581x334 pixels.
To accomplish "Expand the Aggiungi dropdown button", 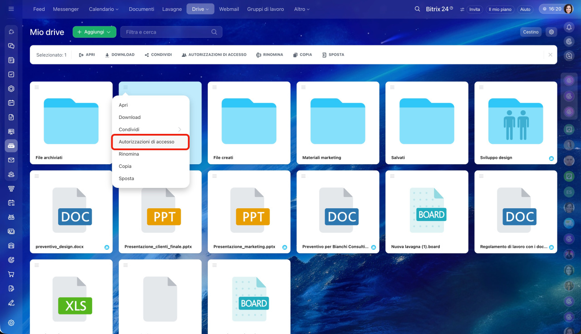I will (94, 32).
